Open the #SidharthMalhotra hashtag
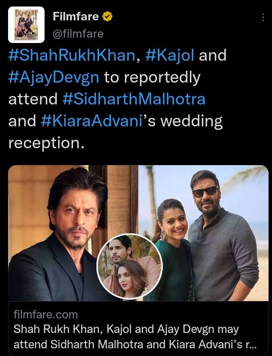272x356 pixels. pyautogui.click(x=134, y=99)
